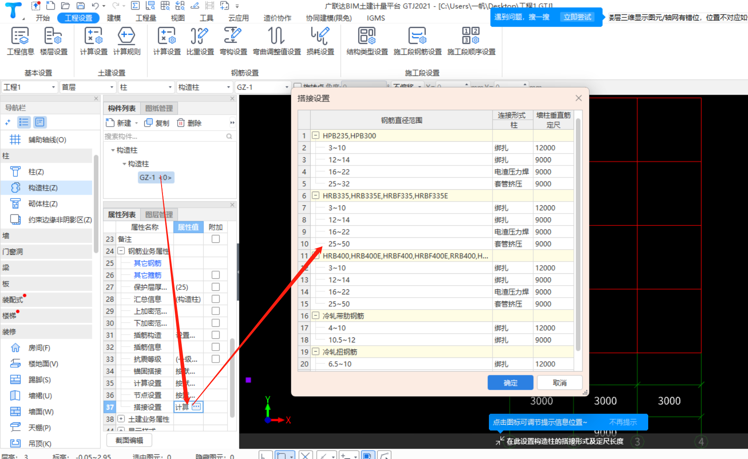Viewport: 748px width, 459px height.
Task: Switch to 建模 ribbon tab
Action: (114, 18)
